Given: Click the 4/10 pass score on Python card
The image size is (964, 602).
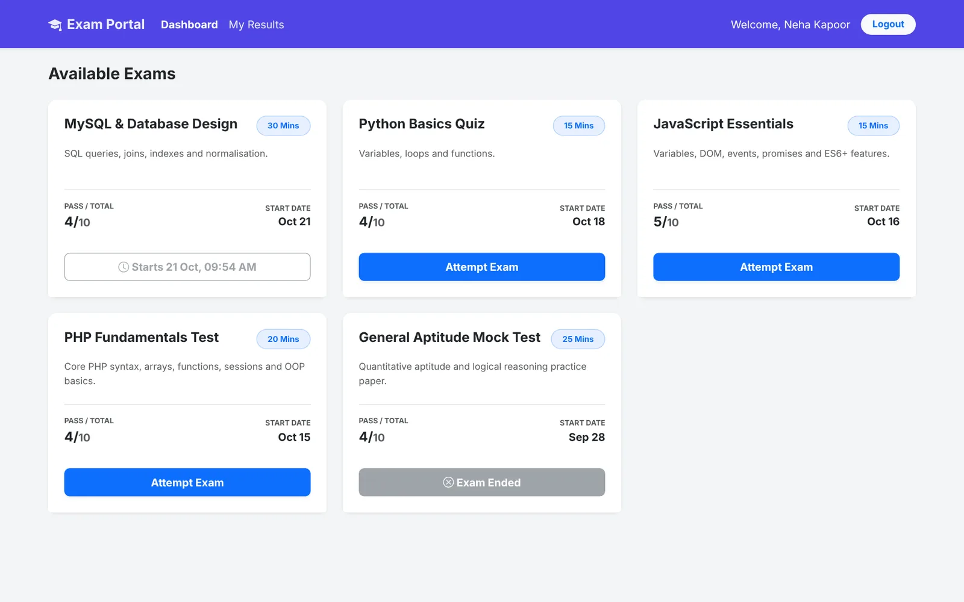Looking at the screenshot, I should (x=372, y=222).
